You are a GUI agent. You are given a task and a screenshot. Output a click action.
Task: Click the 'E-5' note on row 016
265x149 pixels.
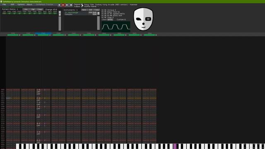coord(39,123)
